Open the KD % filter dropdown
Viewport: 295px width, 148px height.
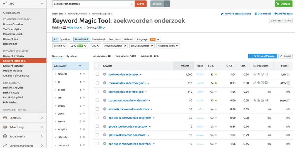point(78,46)
